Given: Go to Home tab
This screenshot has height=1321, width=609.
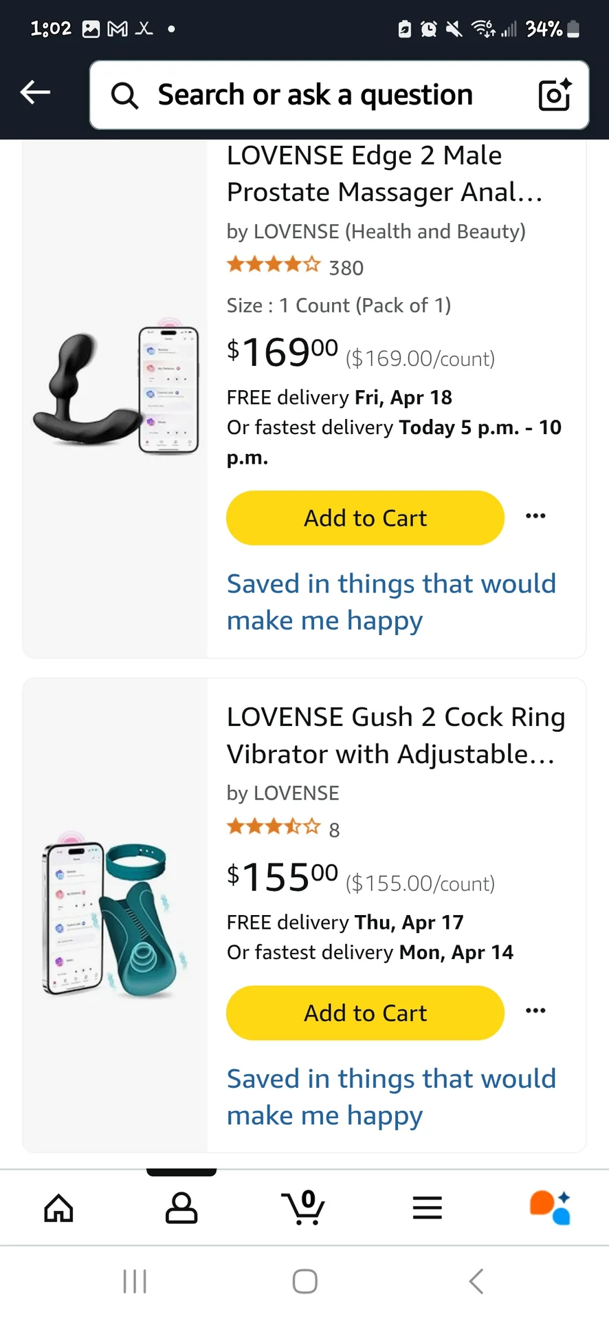Looking at the screenshot, I should tap(58, 1207).
